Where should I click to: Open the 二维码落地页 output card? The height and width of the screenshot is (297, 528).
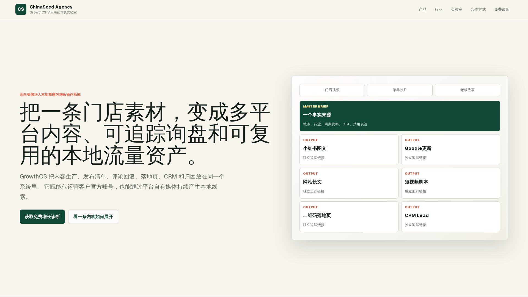click(x=349, y=217)
